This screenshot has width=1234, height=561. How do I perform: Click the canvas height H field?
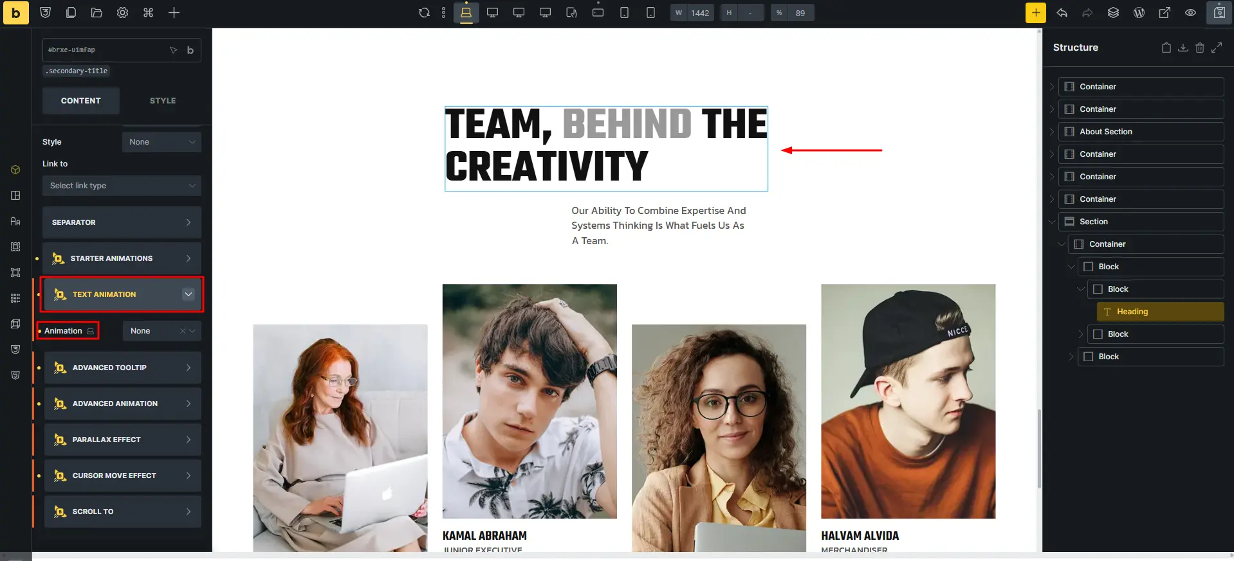pyautogui.click(x=742, y=13)
